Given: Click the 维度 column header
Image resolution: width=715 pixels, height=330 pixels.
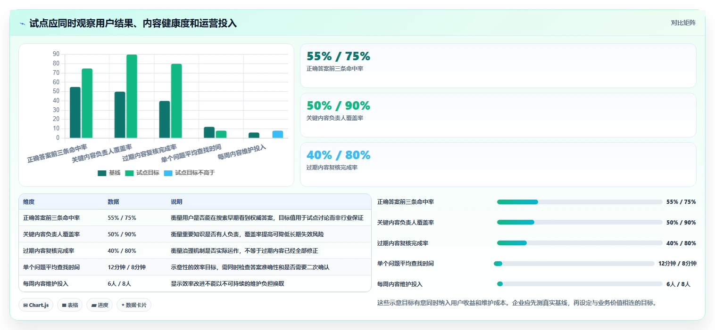Looking at the screenshot, I should [x=29, y=202].
